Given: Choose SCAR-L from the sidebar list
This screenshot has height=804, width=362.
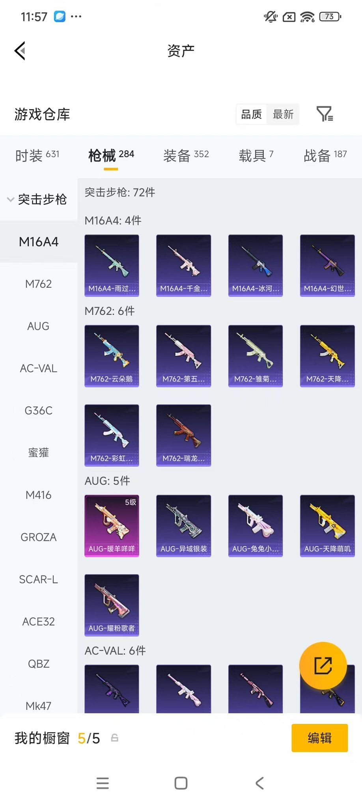Looking at the screenshot, I should tap(39, 579).
